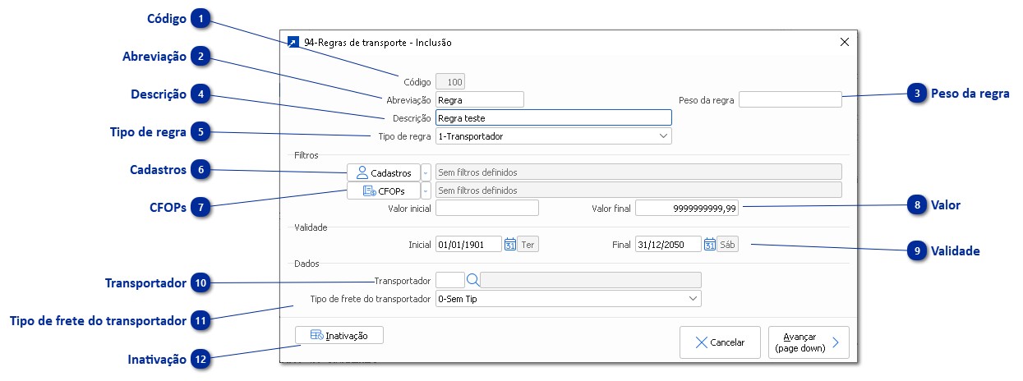
Task: Click the CFOPs filter button
Action: 384,190
